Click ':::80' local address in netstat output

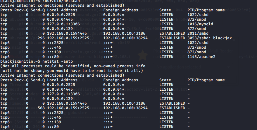click(x=53, y=127)
